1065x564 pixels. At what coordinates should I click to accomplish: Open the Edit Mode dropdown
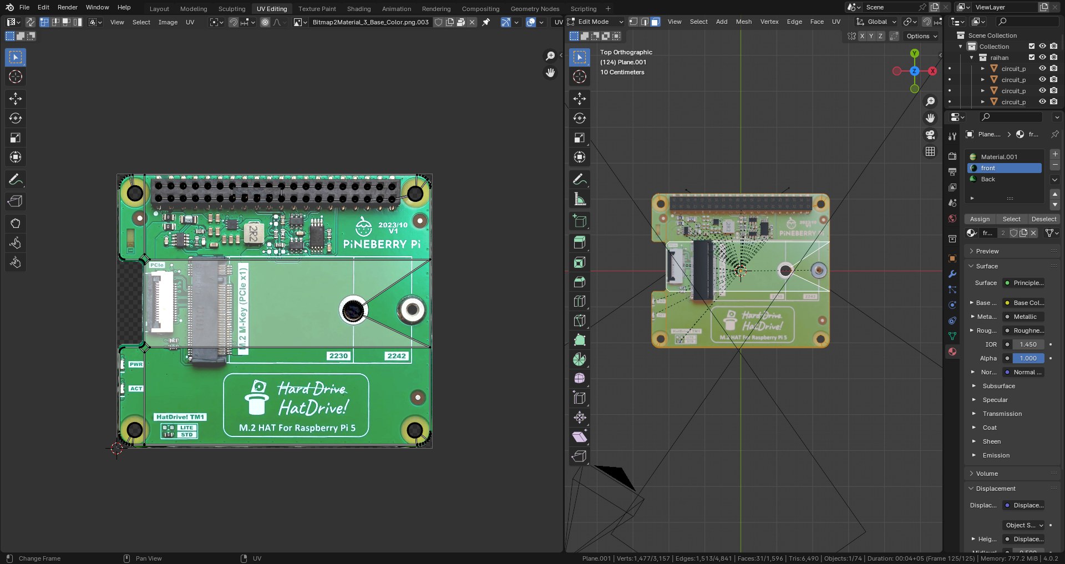tap(597, 22)
